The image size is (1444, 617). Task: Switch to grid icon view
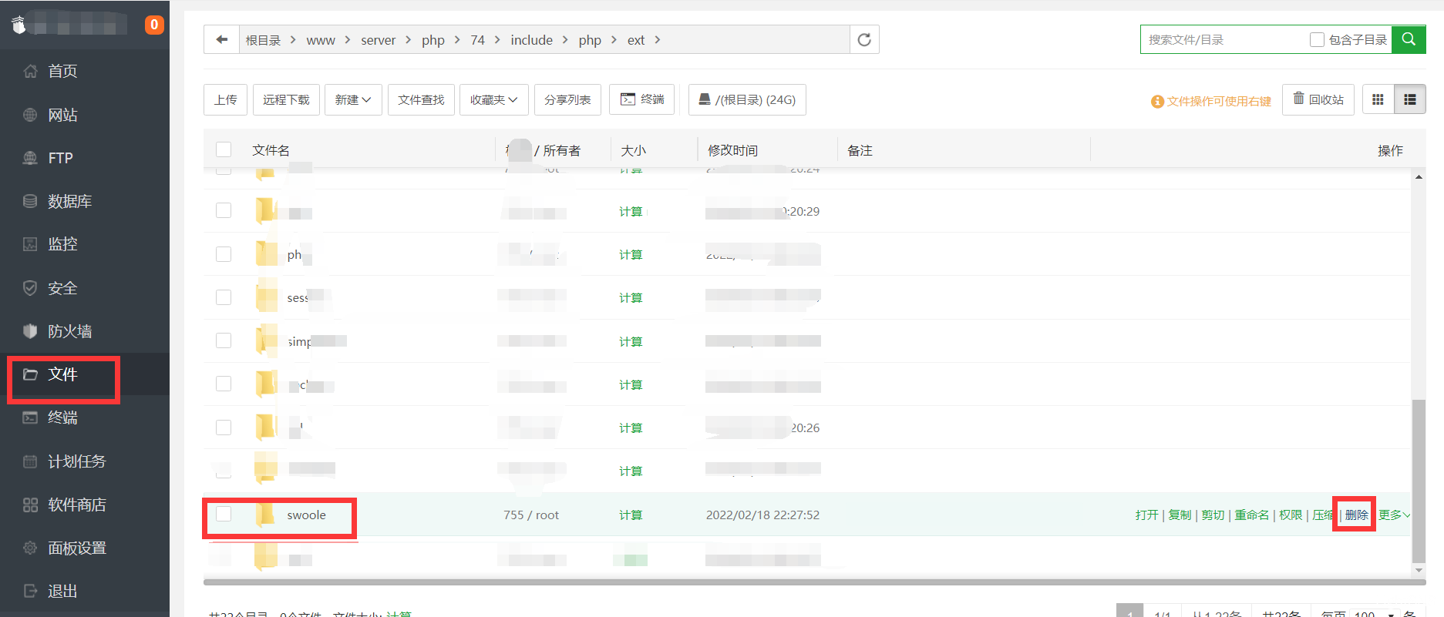[x=1378, y=99]
